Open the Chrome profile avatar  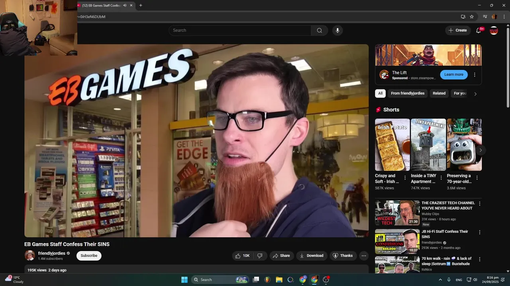(x=494, y=17)
